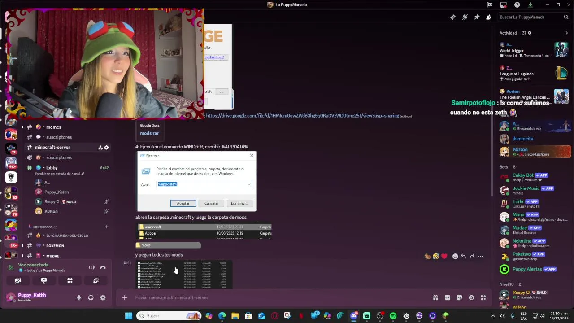Add reaction via smiley icon on message
The image size is (574, 323).
coord(455,256)
